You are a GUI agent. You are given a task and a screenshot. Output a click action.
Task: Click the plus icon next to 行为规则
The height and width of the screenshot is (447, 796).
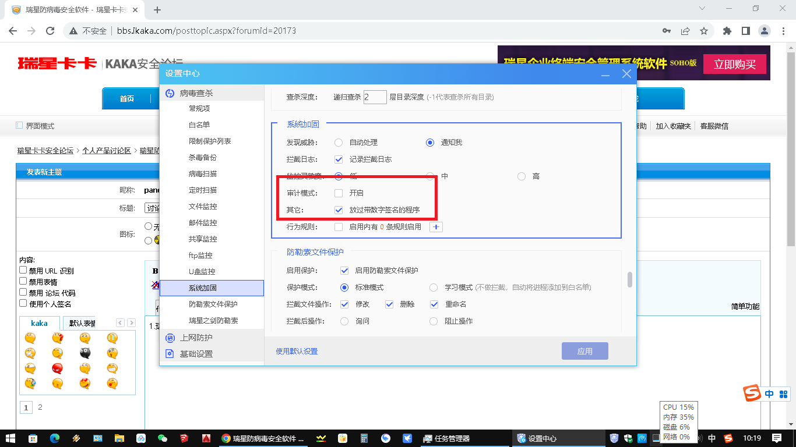(x=436, y=227)
